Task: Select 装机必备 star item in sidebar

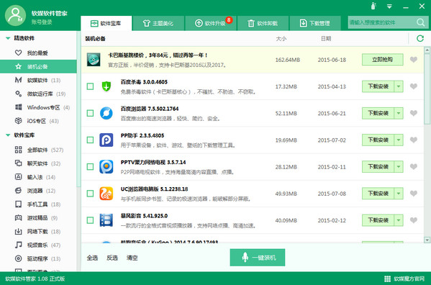Action: [38, 66]
